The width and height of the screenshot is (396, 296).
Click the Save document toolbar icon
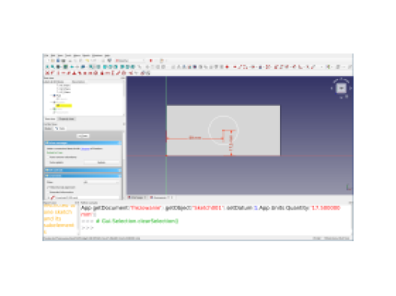pyautogui.click(x=58, y=61)
